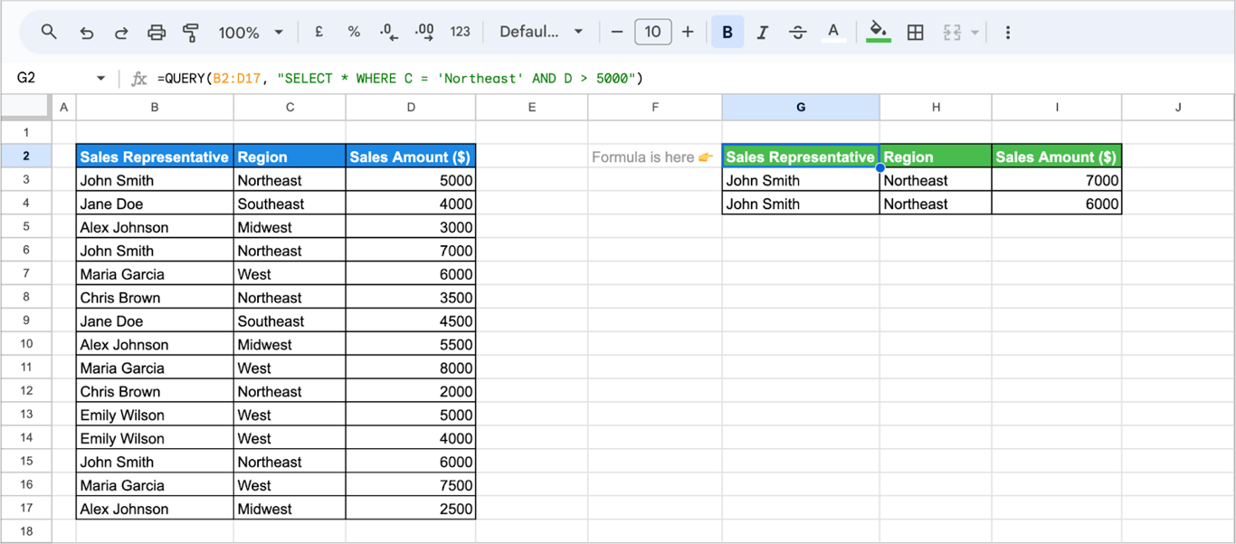This screenshot has width=1236, height=544.
Task: Select the green Region header cell
Action: pyautogui.click(x=936, y=157)
